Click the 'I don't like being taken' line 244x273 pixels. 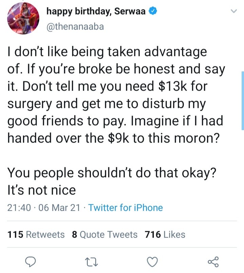point(107,52)
